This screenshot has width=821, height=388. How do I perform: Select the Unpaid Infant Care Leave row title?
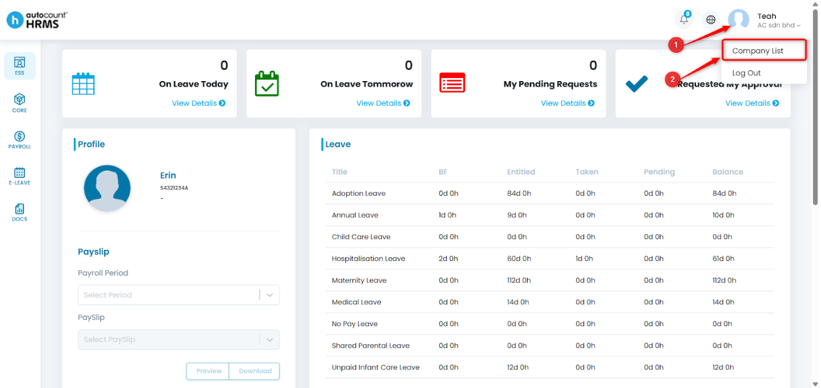point(376,367)
